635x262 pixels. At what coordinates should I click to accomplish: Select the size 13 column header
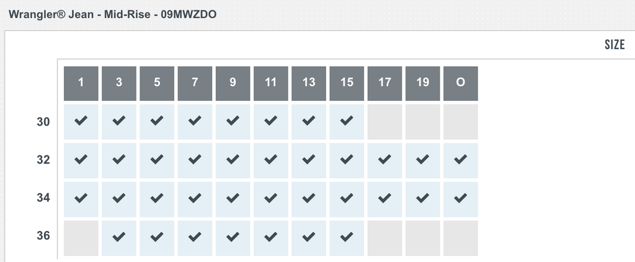[x=309, y=83]
